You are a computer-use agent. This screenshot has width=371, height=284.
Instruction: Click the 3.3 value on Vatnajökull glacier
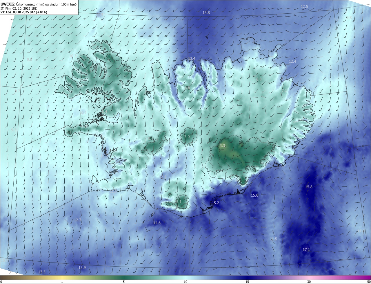pos(222,146)
